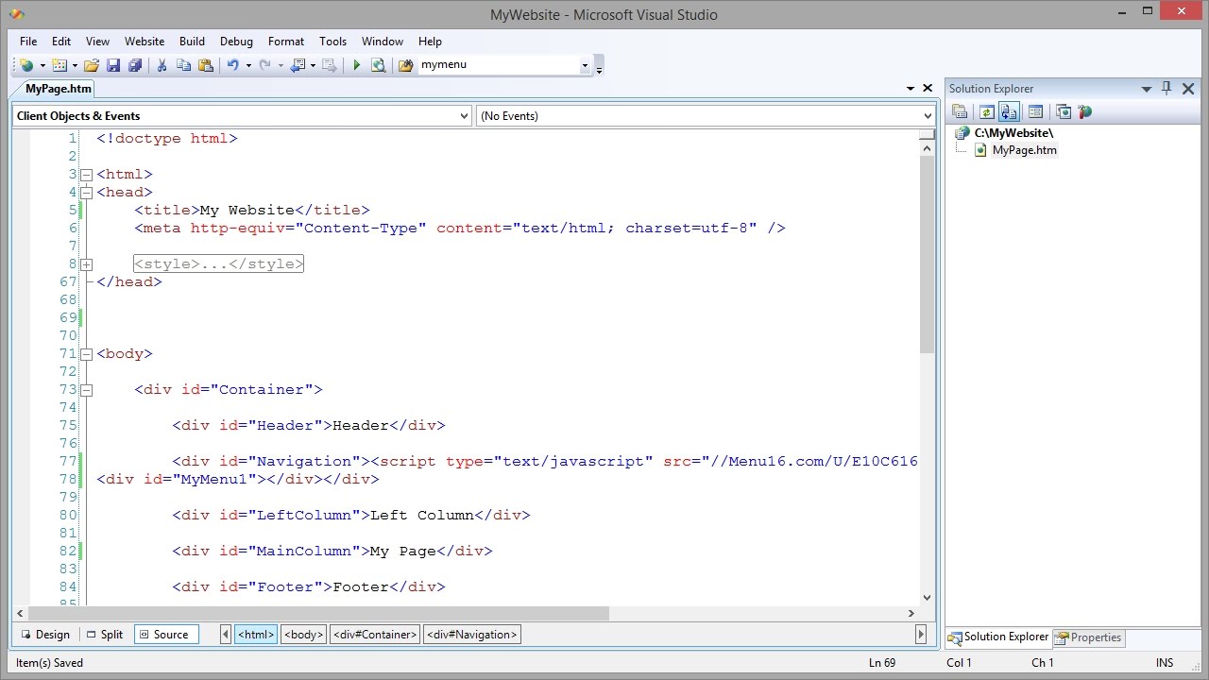This screenshot has height=680, width=1209.
Task: Open the Build menu
Action: tap(192, 42)
